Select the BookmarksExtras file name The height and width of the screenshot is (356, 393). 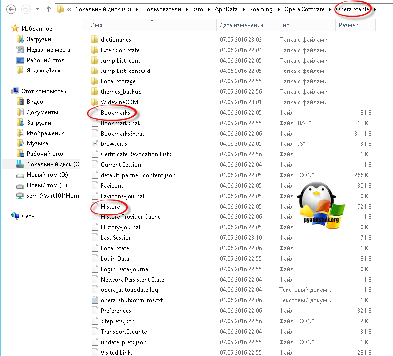pos(123,134)
